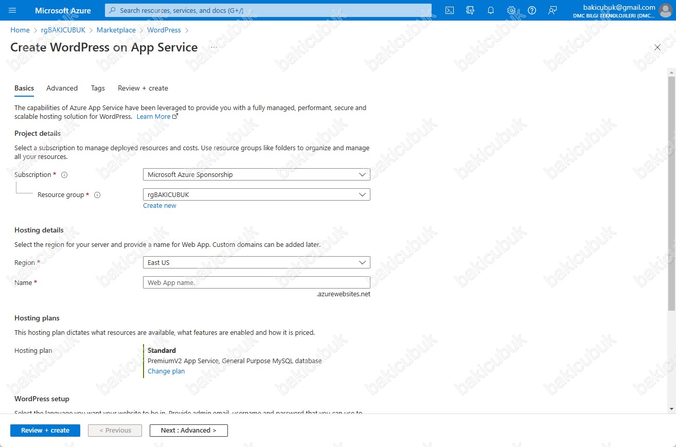The width and height of the screenshot is (676, 447).
Task: Click Create new resource group link
Action: tap(159, 206)
